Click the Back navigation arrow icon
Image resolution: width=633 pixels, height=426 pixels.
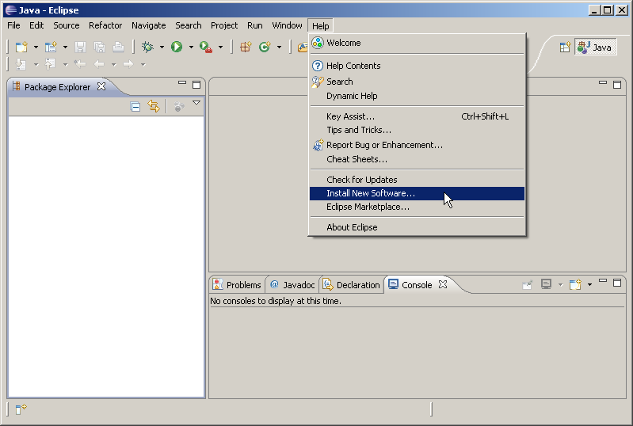[99, 64]
